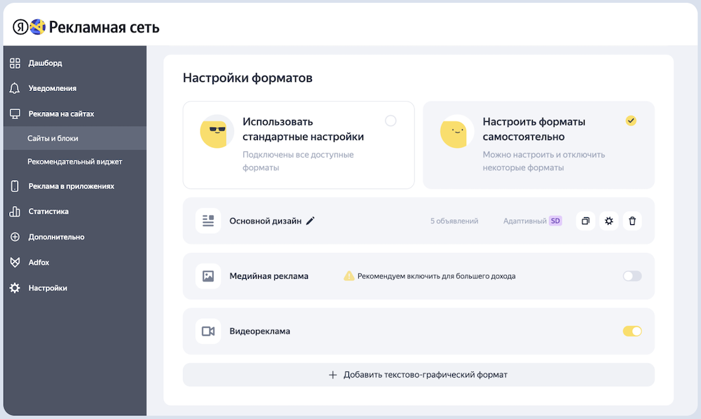Click the SD badge
This screenshot has width=701, height=419.
pyautogui.click(x=555, y=221)
